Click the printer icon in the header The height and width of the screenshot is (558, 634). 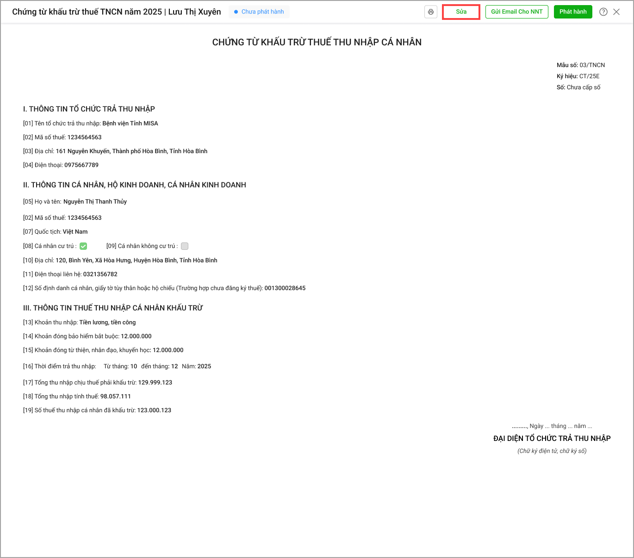431,12
